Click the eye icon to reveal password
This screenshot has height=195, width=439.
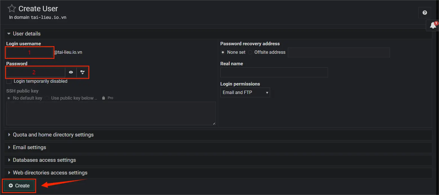71,72
